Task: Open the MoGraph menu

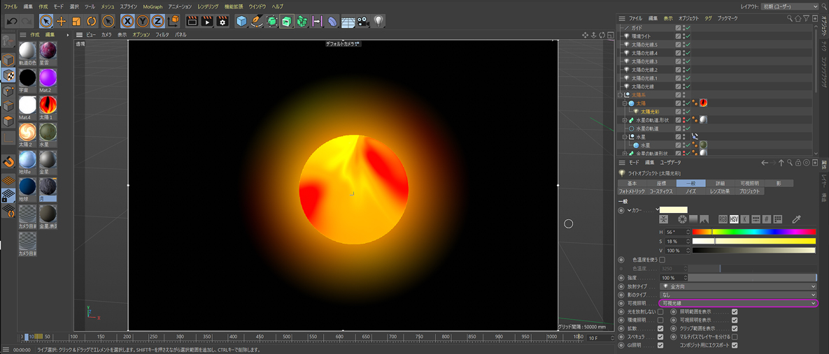Action: [x=153, y=6]
